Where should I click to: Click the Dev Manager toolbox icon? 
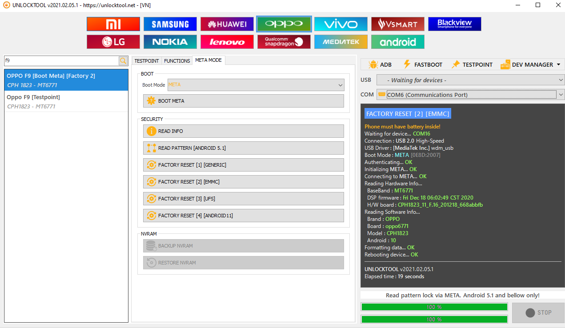[x=505, y=64]
